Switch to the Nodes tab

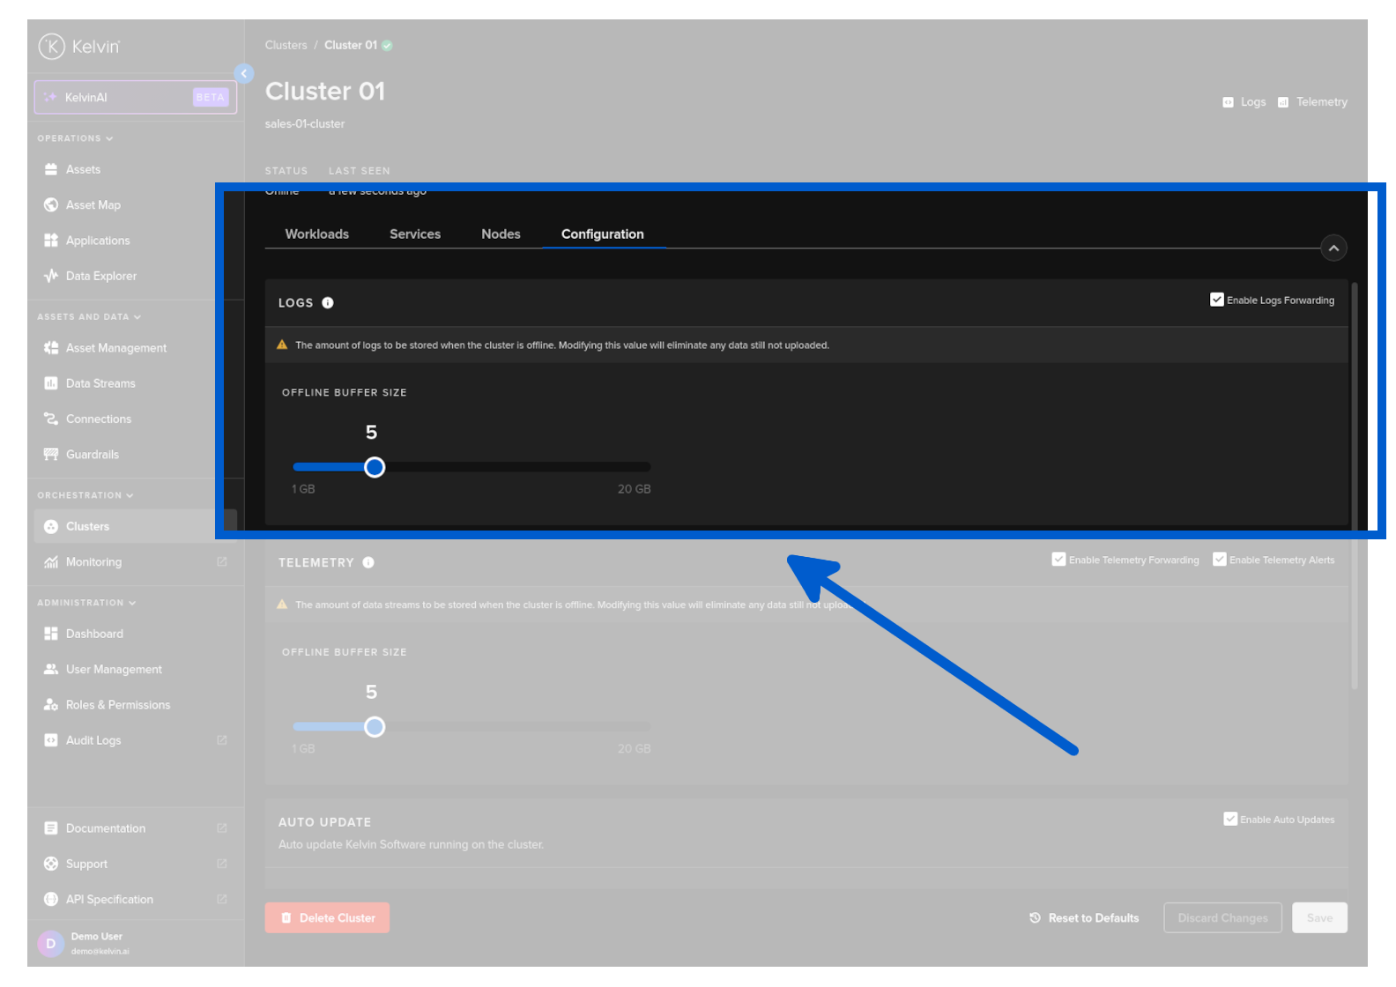tap(501, 234)
